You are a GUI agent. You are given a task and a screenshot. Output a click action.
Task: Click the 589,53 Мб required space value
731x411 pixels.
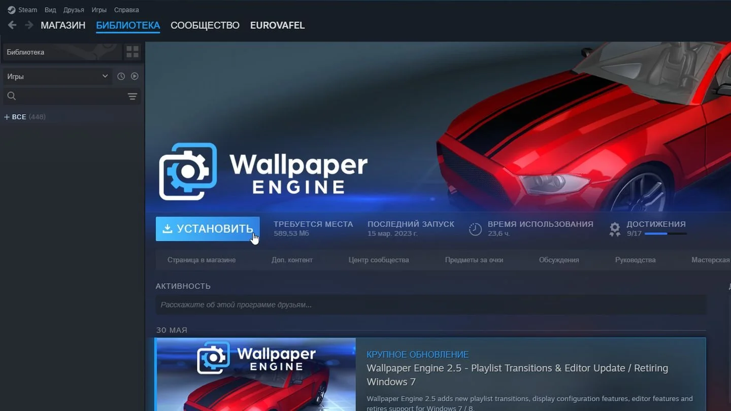[x=291, y=233]
